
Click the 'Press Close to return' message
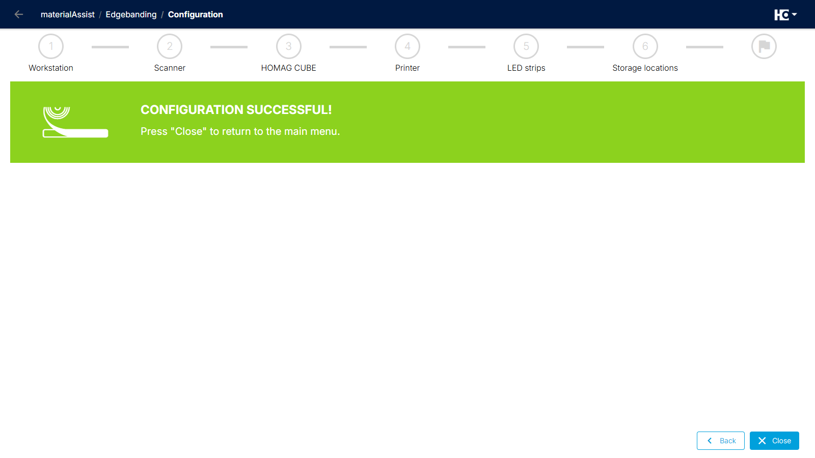(x=240, y=131)
